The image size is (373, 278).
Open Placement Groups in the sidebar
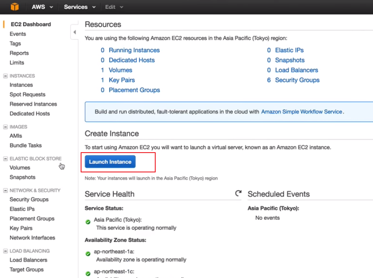pos(32,219)
